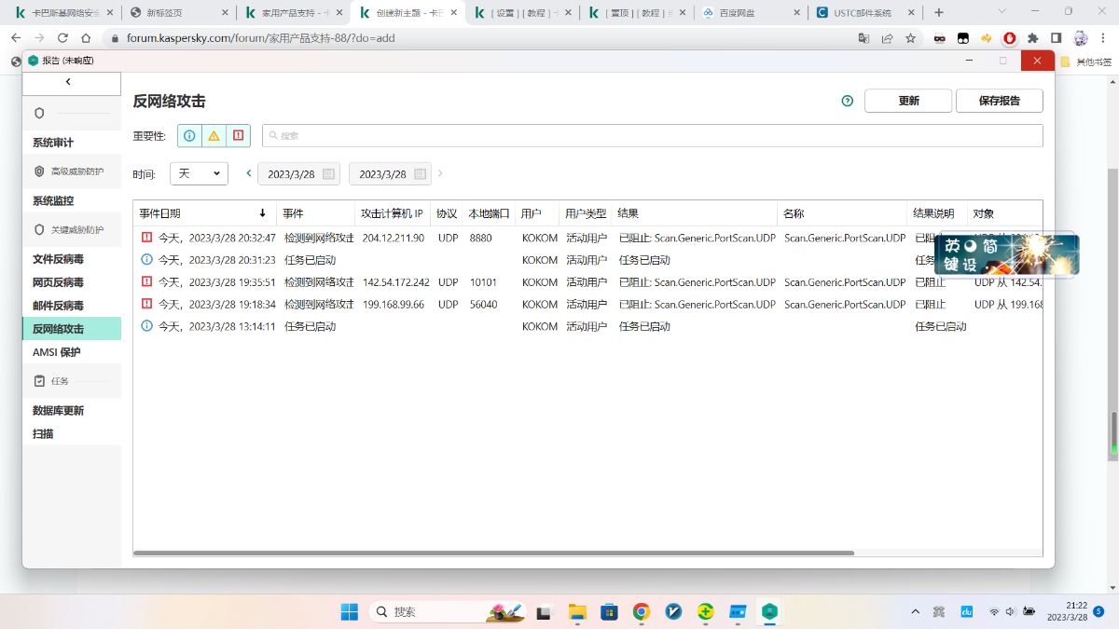This screenshot has height=629, width=1119.
Task: Select 反网络攻击 in sidebar
Action: (x=72, y=328)
